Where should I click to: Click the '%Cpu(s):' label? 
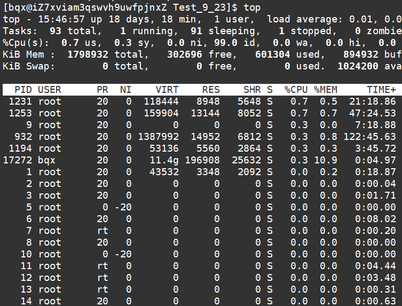tap(26, 43)
